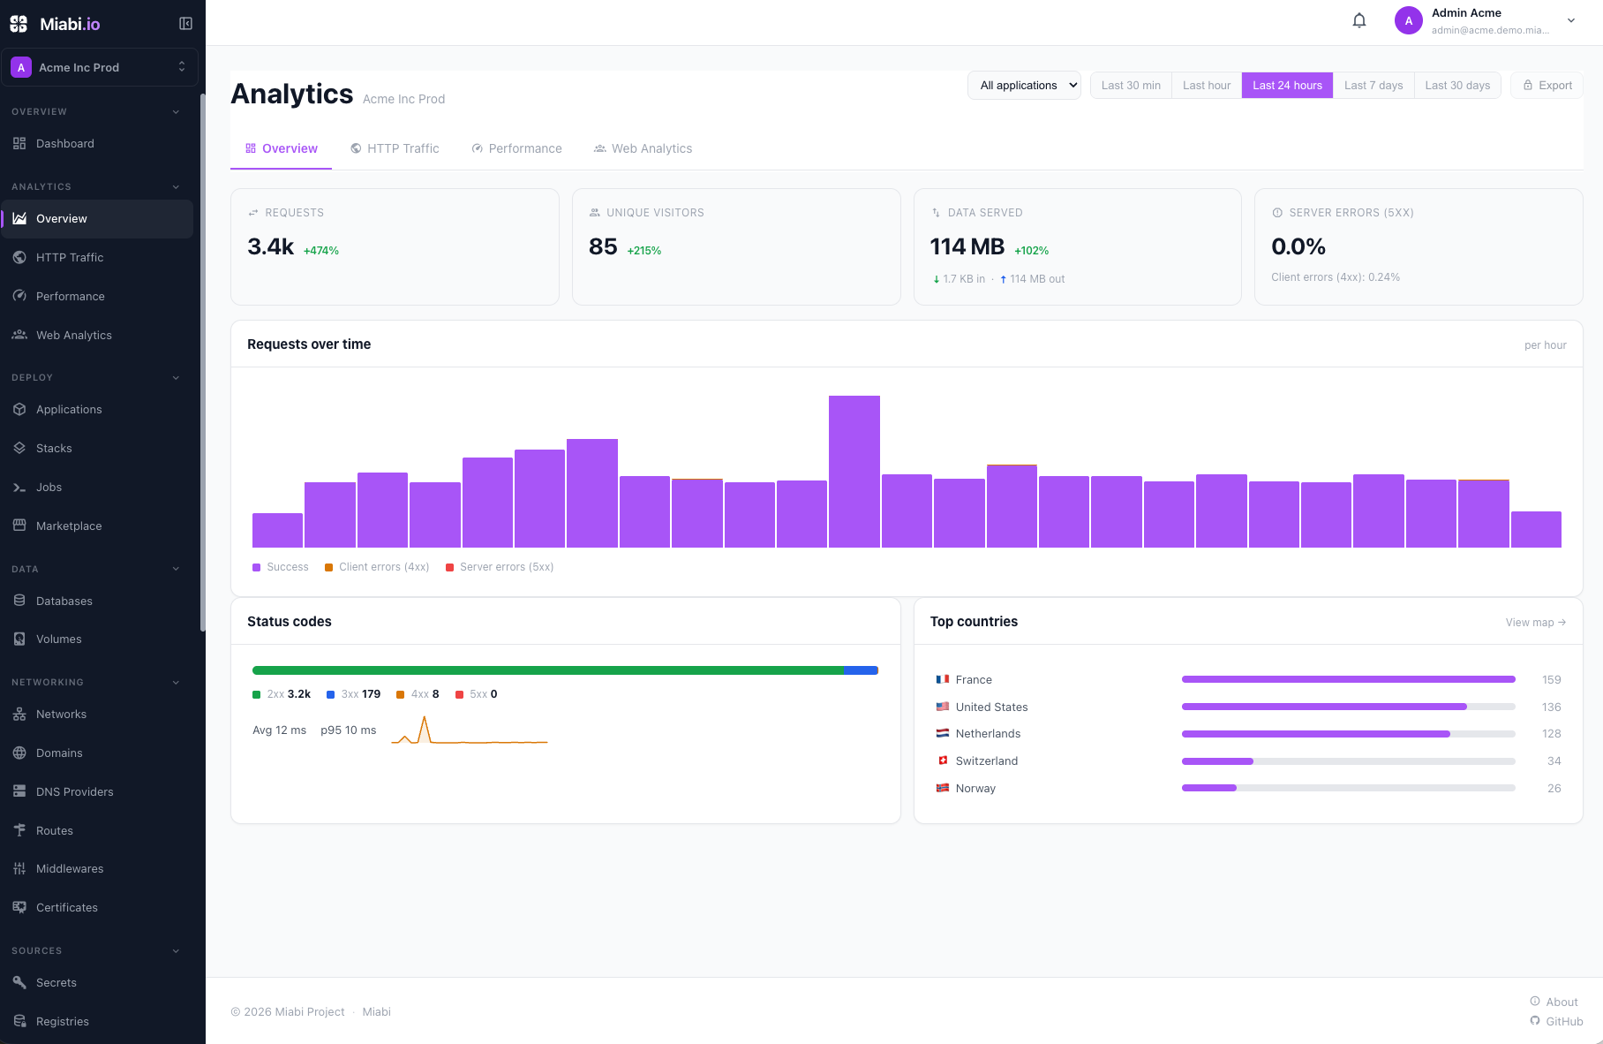Click the tallest bar in Requests chart
This screenshot has width=1603, height=1044.
click(x=854, y=472)
